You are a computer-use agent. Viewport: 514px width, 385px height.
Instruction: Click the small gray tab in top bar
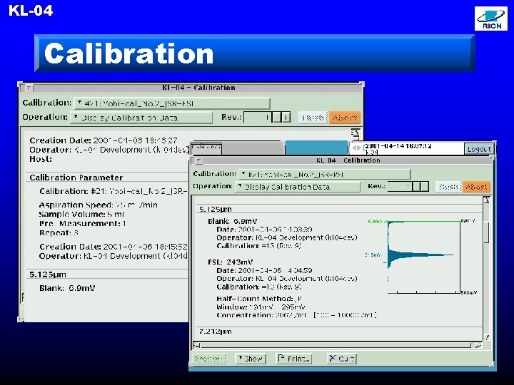(x=206, y=149)
